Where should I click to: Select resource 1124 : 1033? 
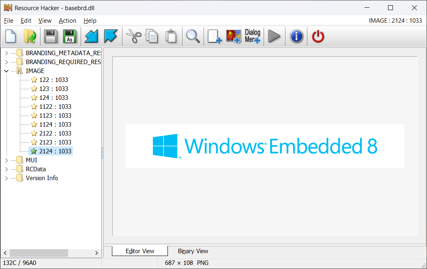click(55, 125)
